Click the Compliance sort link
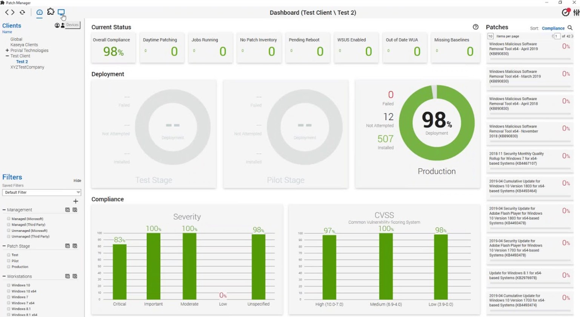580x317 pixels. tap(553, 28)
